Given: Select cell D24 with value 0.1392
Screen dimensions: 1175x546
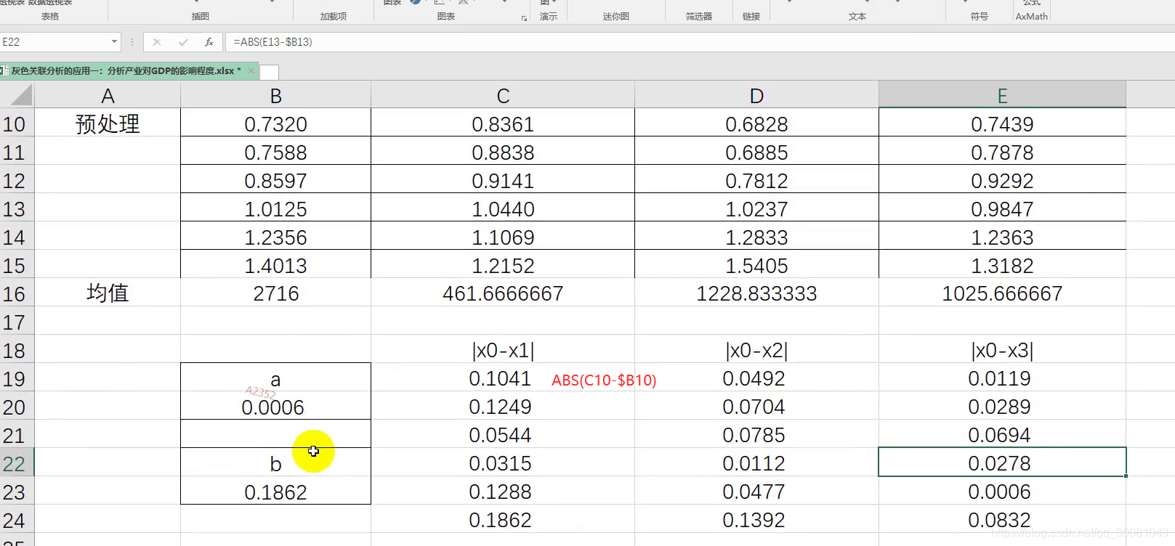Looking at the screenshot, I should 756,520.
